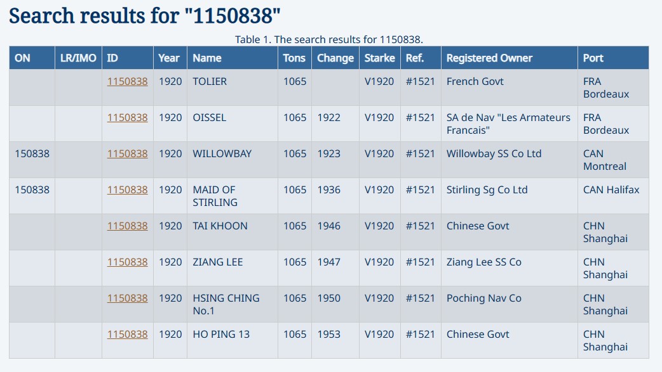Click the Change column header

click(335, 58)
